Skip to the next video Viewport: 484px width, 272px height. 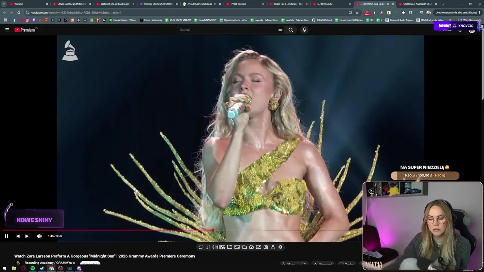click(27, 236)
